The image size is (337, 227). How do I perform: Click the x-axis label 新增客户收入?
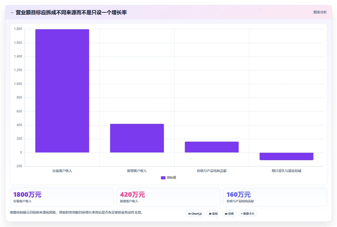(x=137, y=171)
